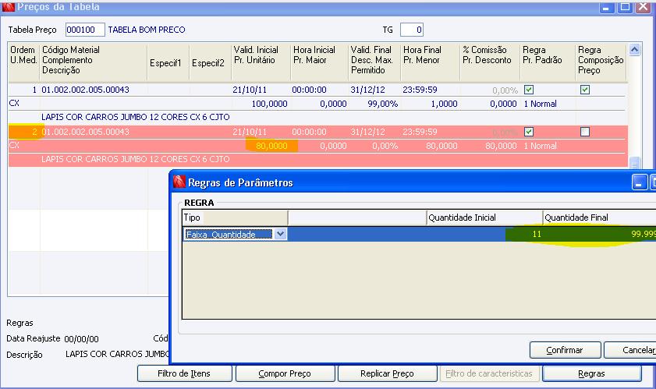
Task: Toggle Regra Pr. Padrão checkbox in highlighted row 2
Action: (529, 132)
